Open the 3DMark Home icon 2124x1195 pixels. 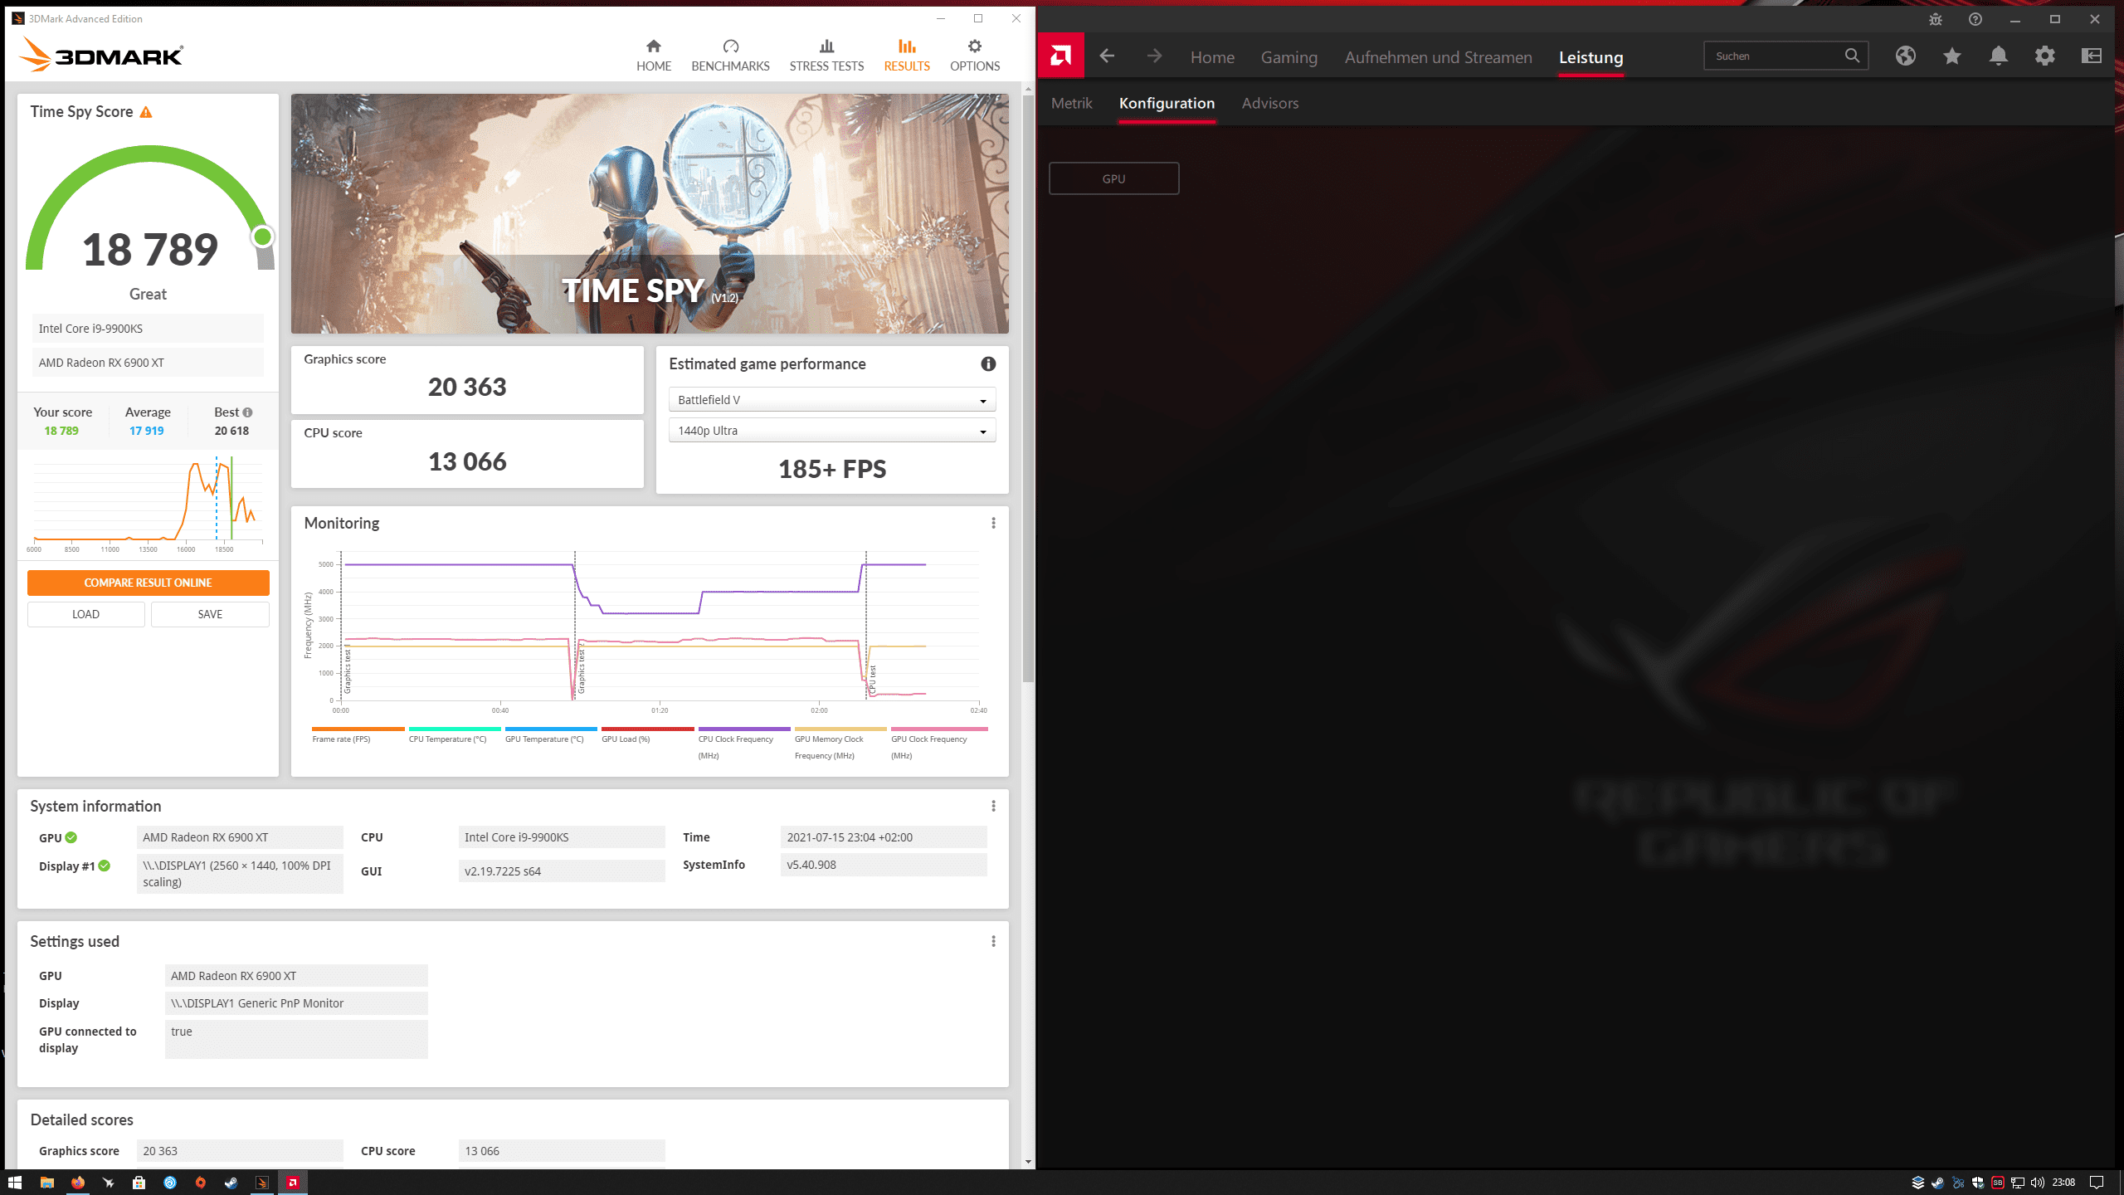pos(653,46)
